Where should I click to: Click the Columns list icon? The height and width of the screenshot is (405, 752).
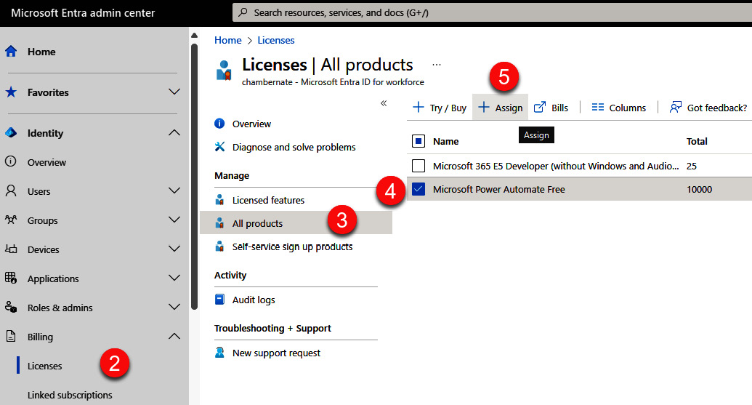pos(597,107)
